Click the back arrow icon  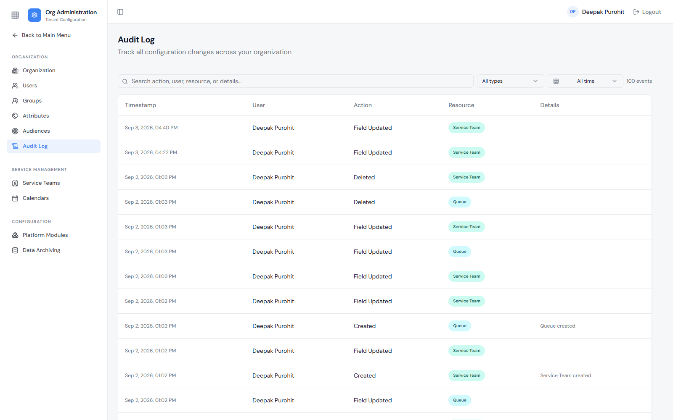coord(15,35)
